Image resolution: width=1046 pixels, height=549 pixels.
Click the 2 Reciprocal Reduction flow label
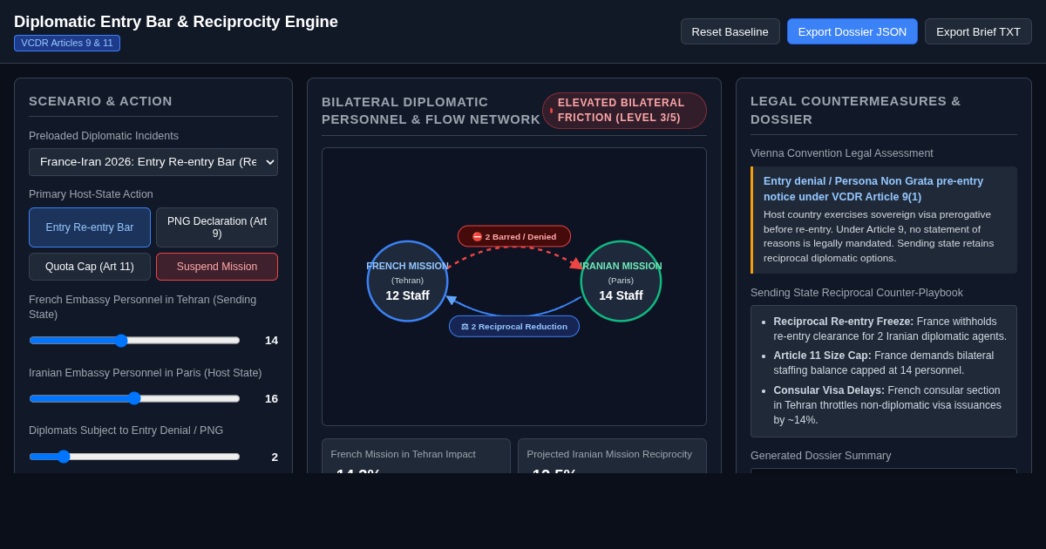(514, 326)
